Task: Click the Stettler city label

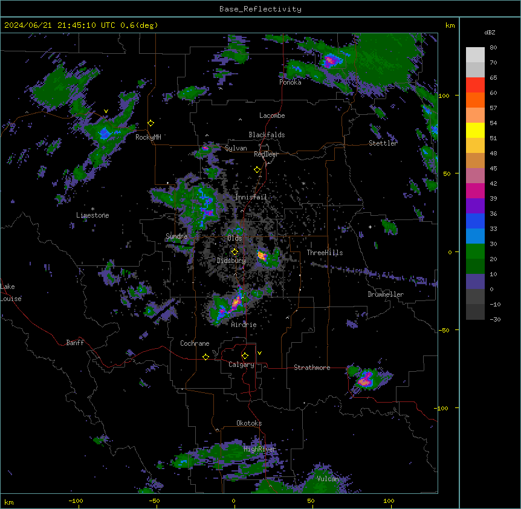Action: coord(383,143)
